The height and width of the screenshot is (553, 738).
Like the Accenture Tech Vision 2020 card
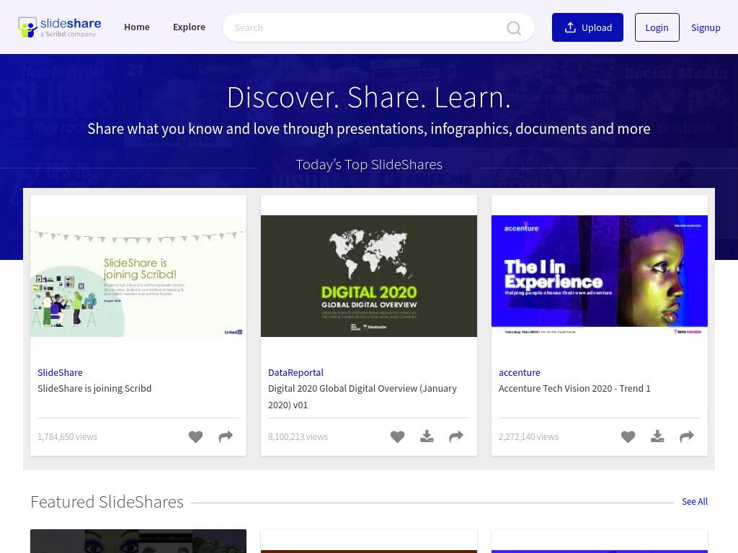click(628, 437)
